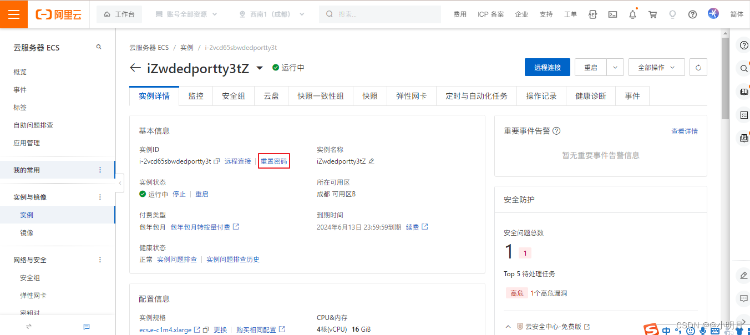The width and height of the screenshot is (750, 335).
Task: Switch language via 简体
Action: (x=737, y=14)
